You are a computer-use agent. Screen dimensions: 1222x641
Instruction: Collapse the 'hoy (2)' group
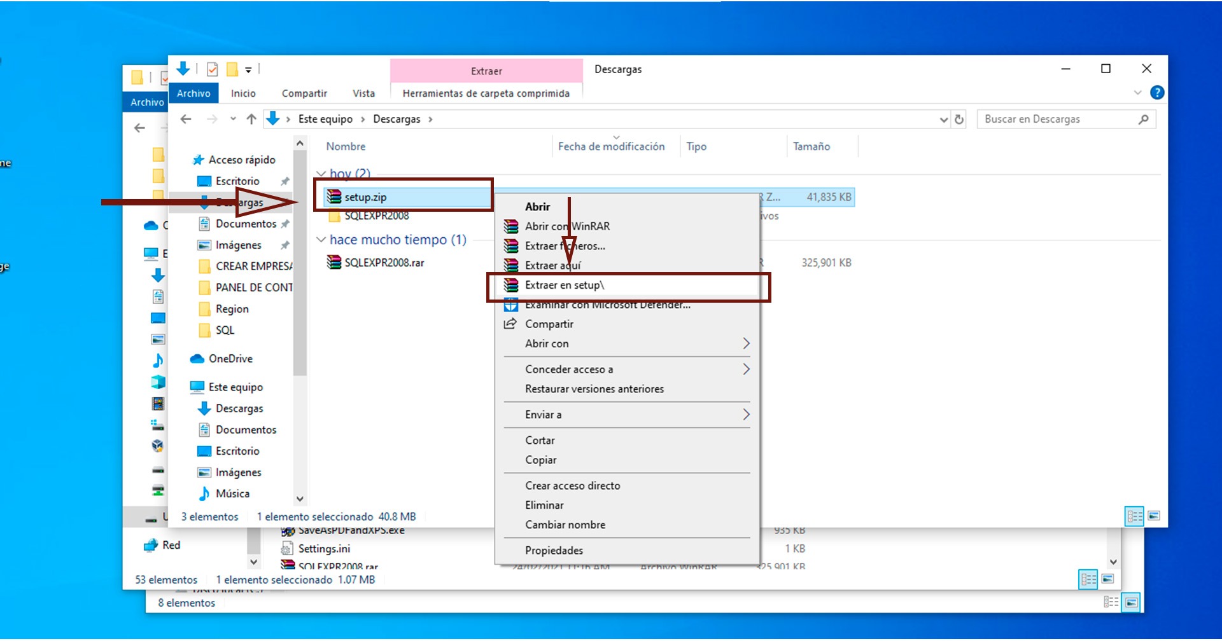(x=321, y=174)
